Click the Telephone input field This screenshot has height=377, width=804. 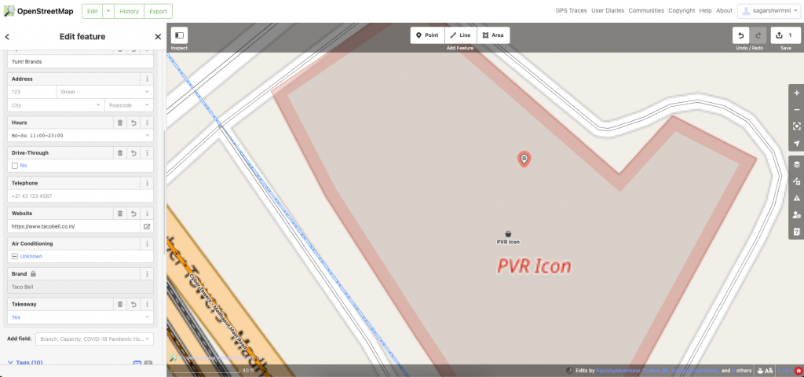(81, 196)
